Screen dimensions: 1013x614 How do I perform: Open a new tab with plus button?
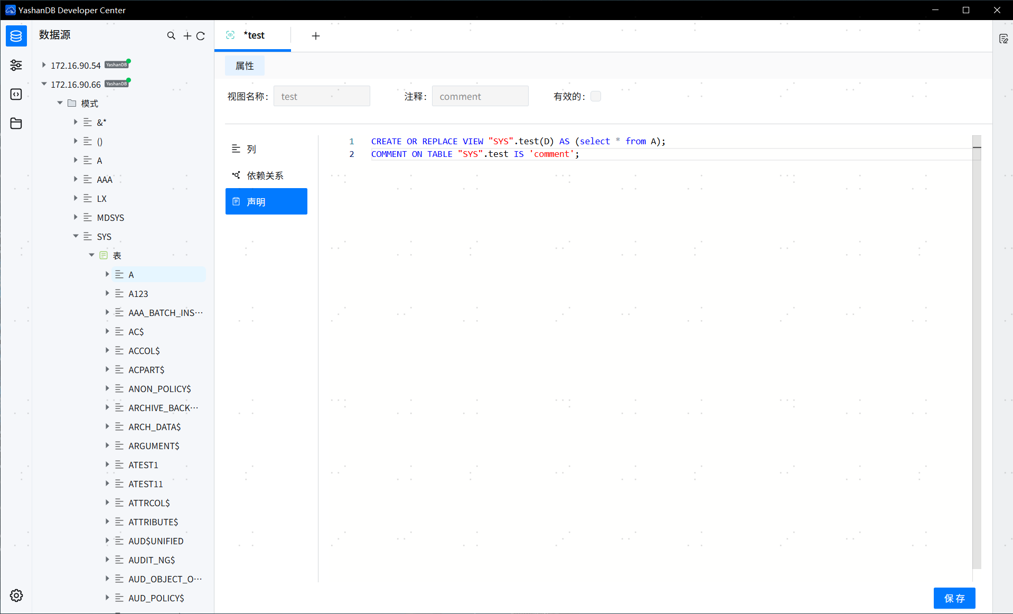coord(316,35)
